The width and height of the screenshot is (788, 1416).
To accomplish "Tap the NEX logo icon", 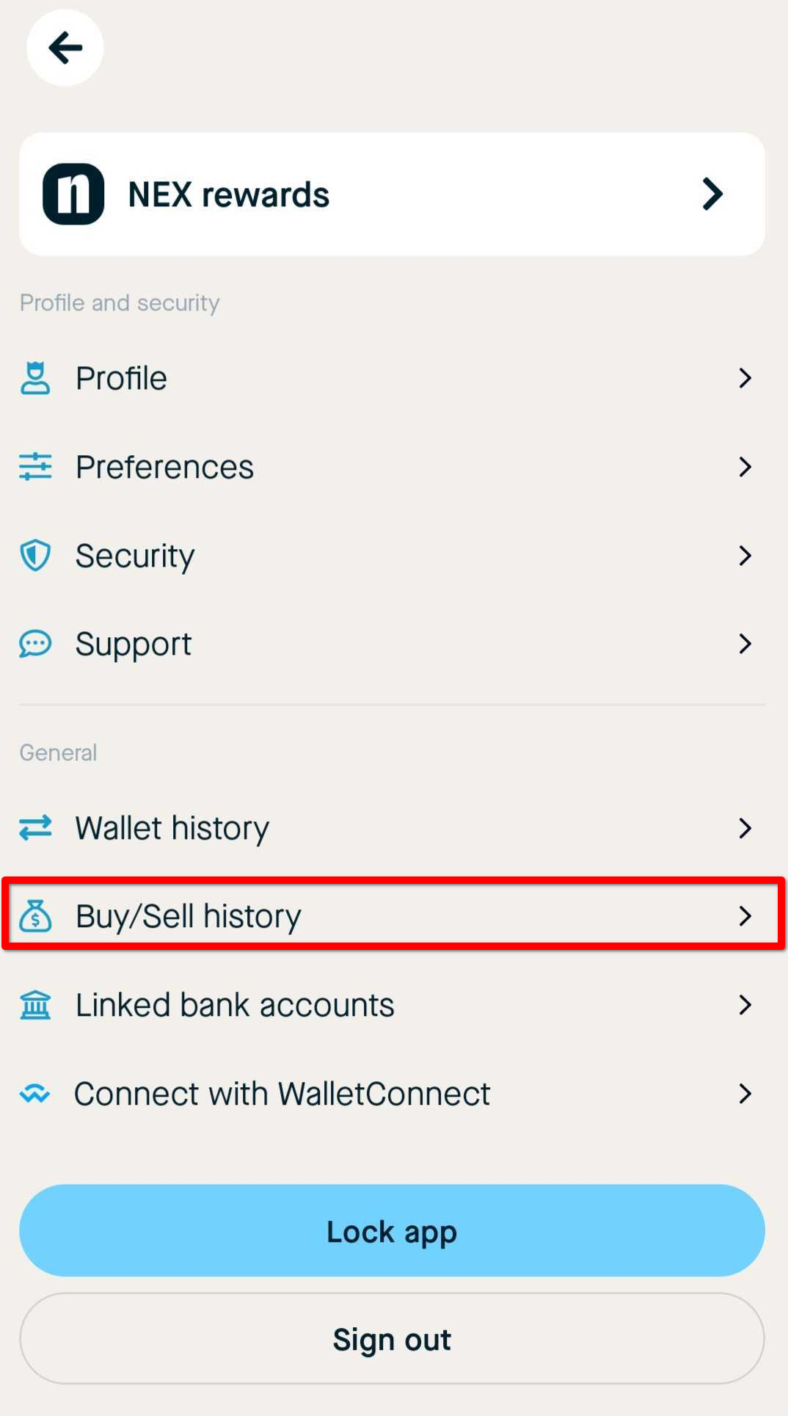I will click(73, 194).
